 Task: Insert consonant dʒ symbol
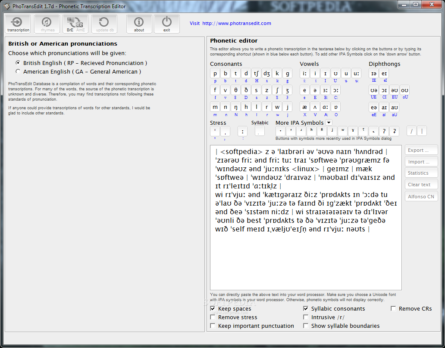(267, 74)
